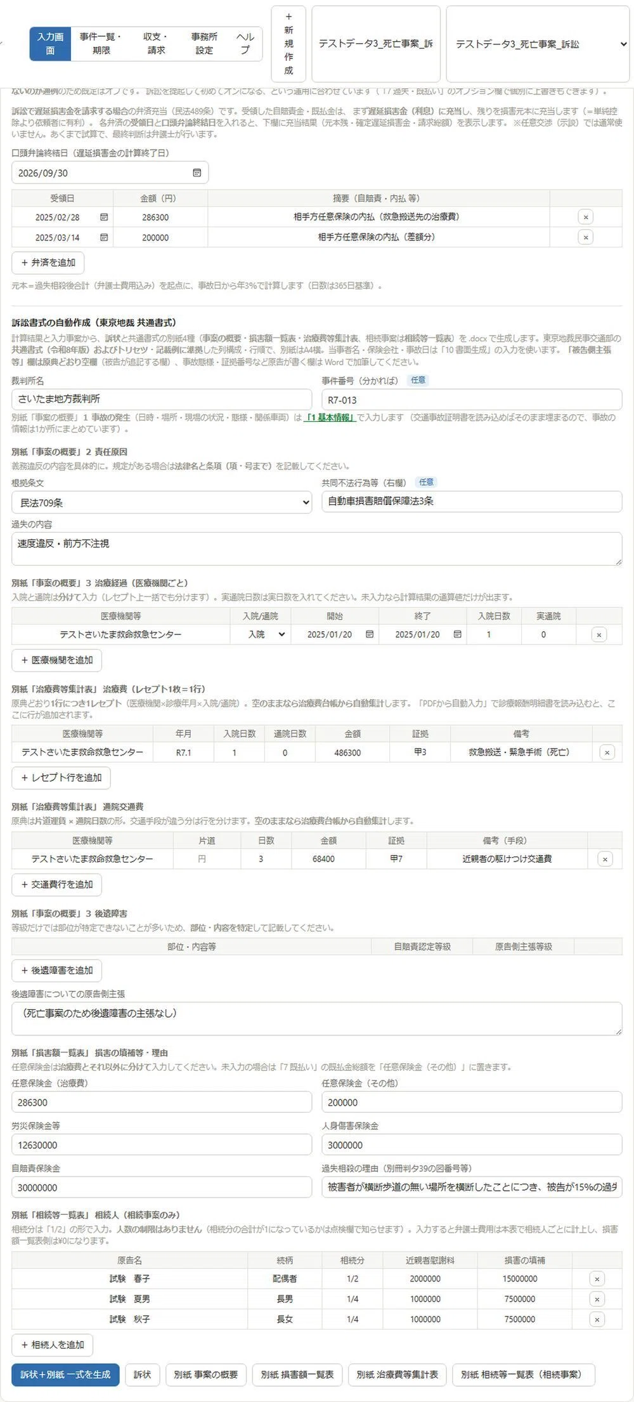Switch to the 入力画面 tab

pyautogui.click(x=50, y=44)
